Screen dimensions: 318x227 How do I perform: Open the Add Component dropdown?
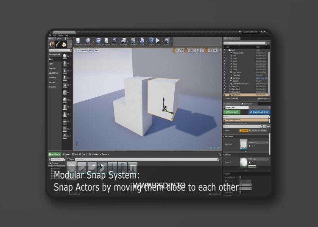[232, 112]
